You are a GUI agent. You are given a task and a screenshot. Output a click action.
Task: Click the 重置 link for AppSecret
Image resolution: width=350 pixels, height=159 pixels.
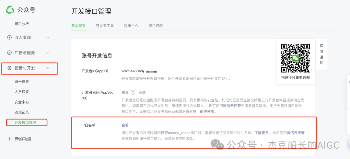(x=125, y=92)
